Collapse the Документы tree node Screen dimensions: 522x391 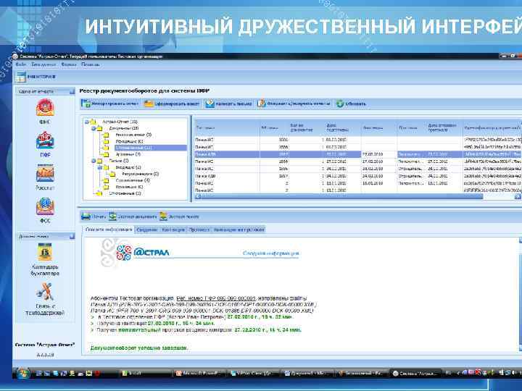(x=94, y=128)
